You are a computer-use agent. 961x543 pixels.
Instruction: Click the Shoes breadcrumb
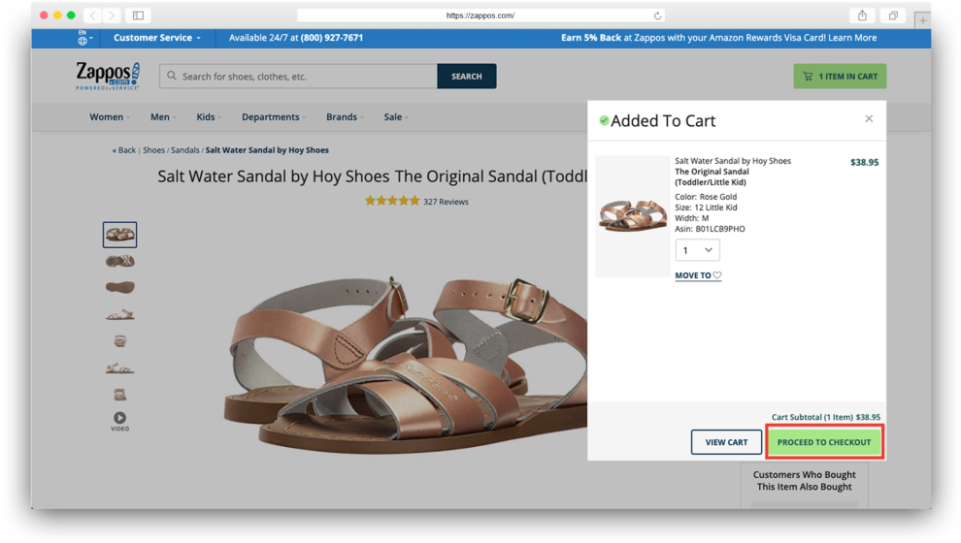(x=153, y=150)
